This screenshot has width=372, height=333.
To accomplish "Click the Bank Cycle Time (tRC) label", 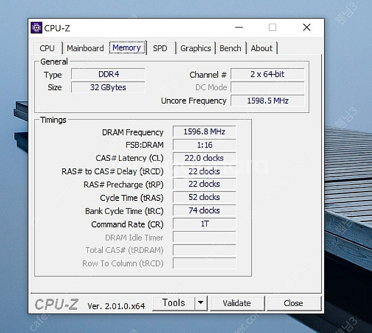I will [124, 211].
